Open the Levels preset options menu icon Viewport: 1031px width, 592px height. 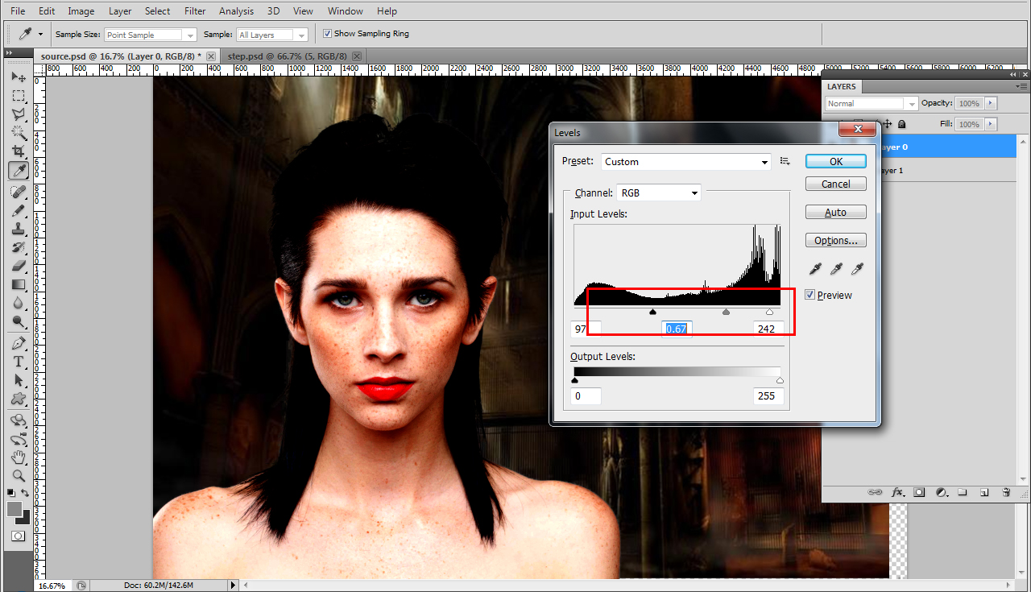click(785, 161)
